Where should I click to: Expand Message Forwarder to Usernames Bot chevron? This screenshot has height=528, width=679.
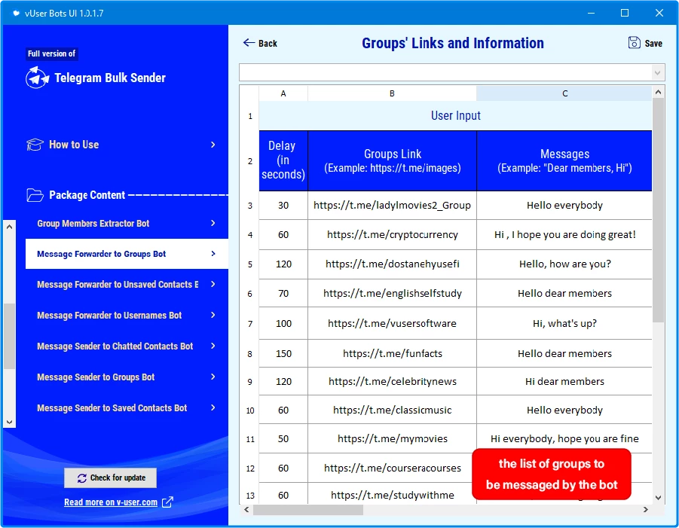[213, 315]
